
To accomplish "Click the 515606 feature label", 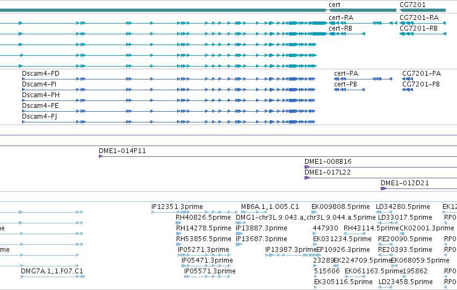I will point(327,271).
